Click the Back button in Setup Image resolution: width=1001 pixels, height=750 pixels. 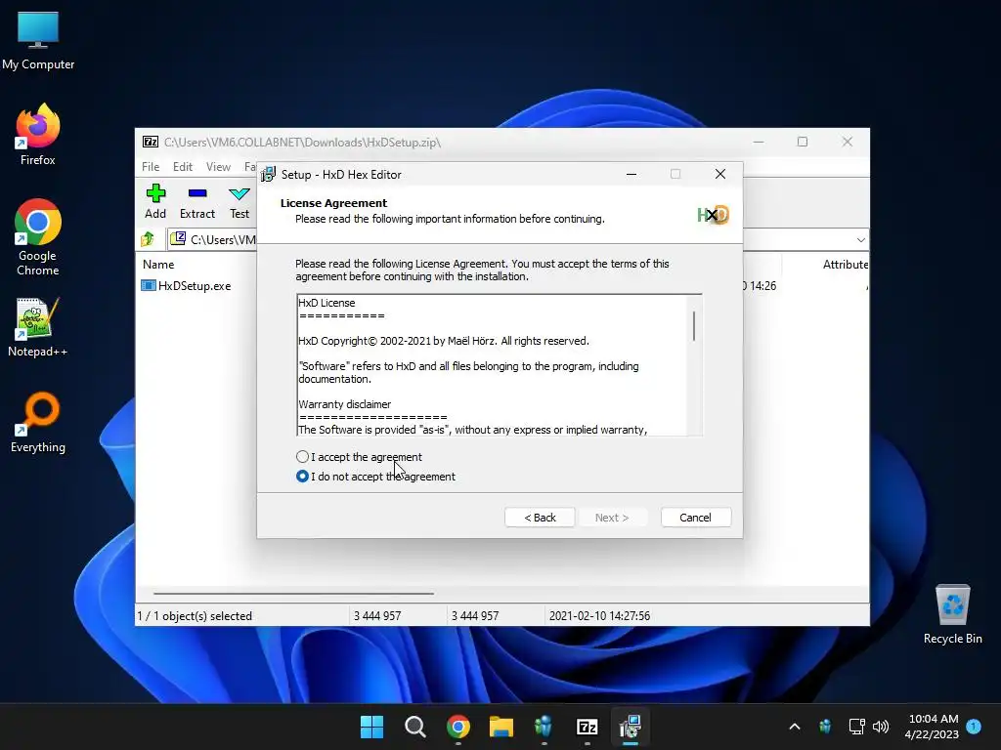click(540, 518)
